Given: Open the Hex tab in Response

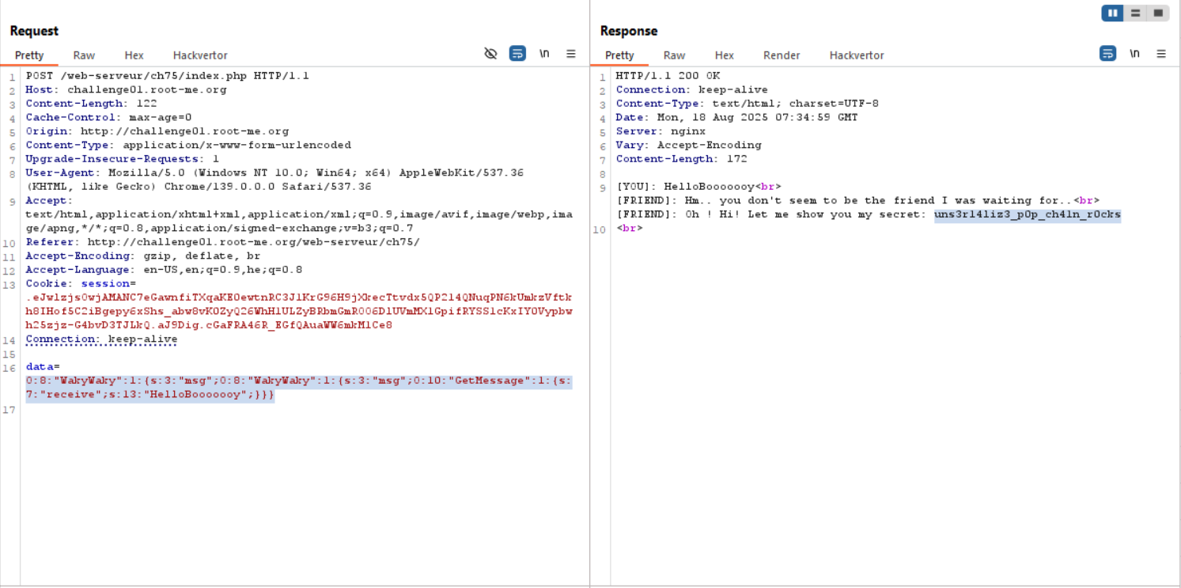Looking at the screenshot, I should point(724,55).
